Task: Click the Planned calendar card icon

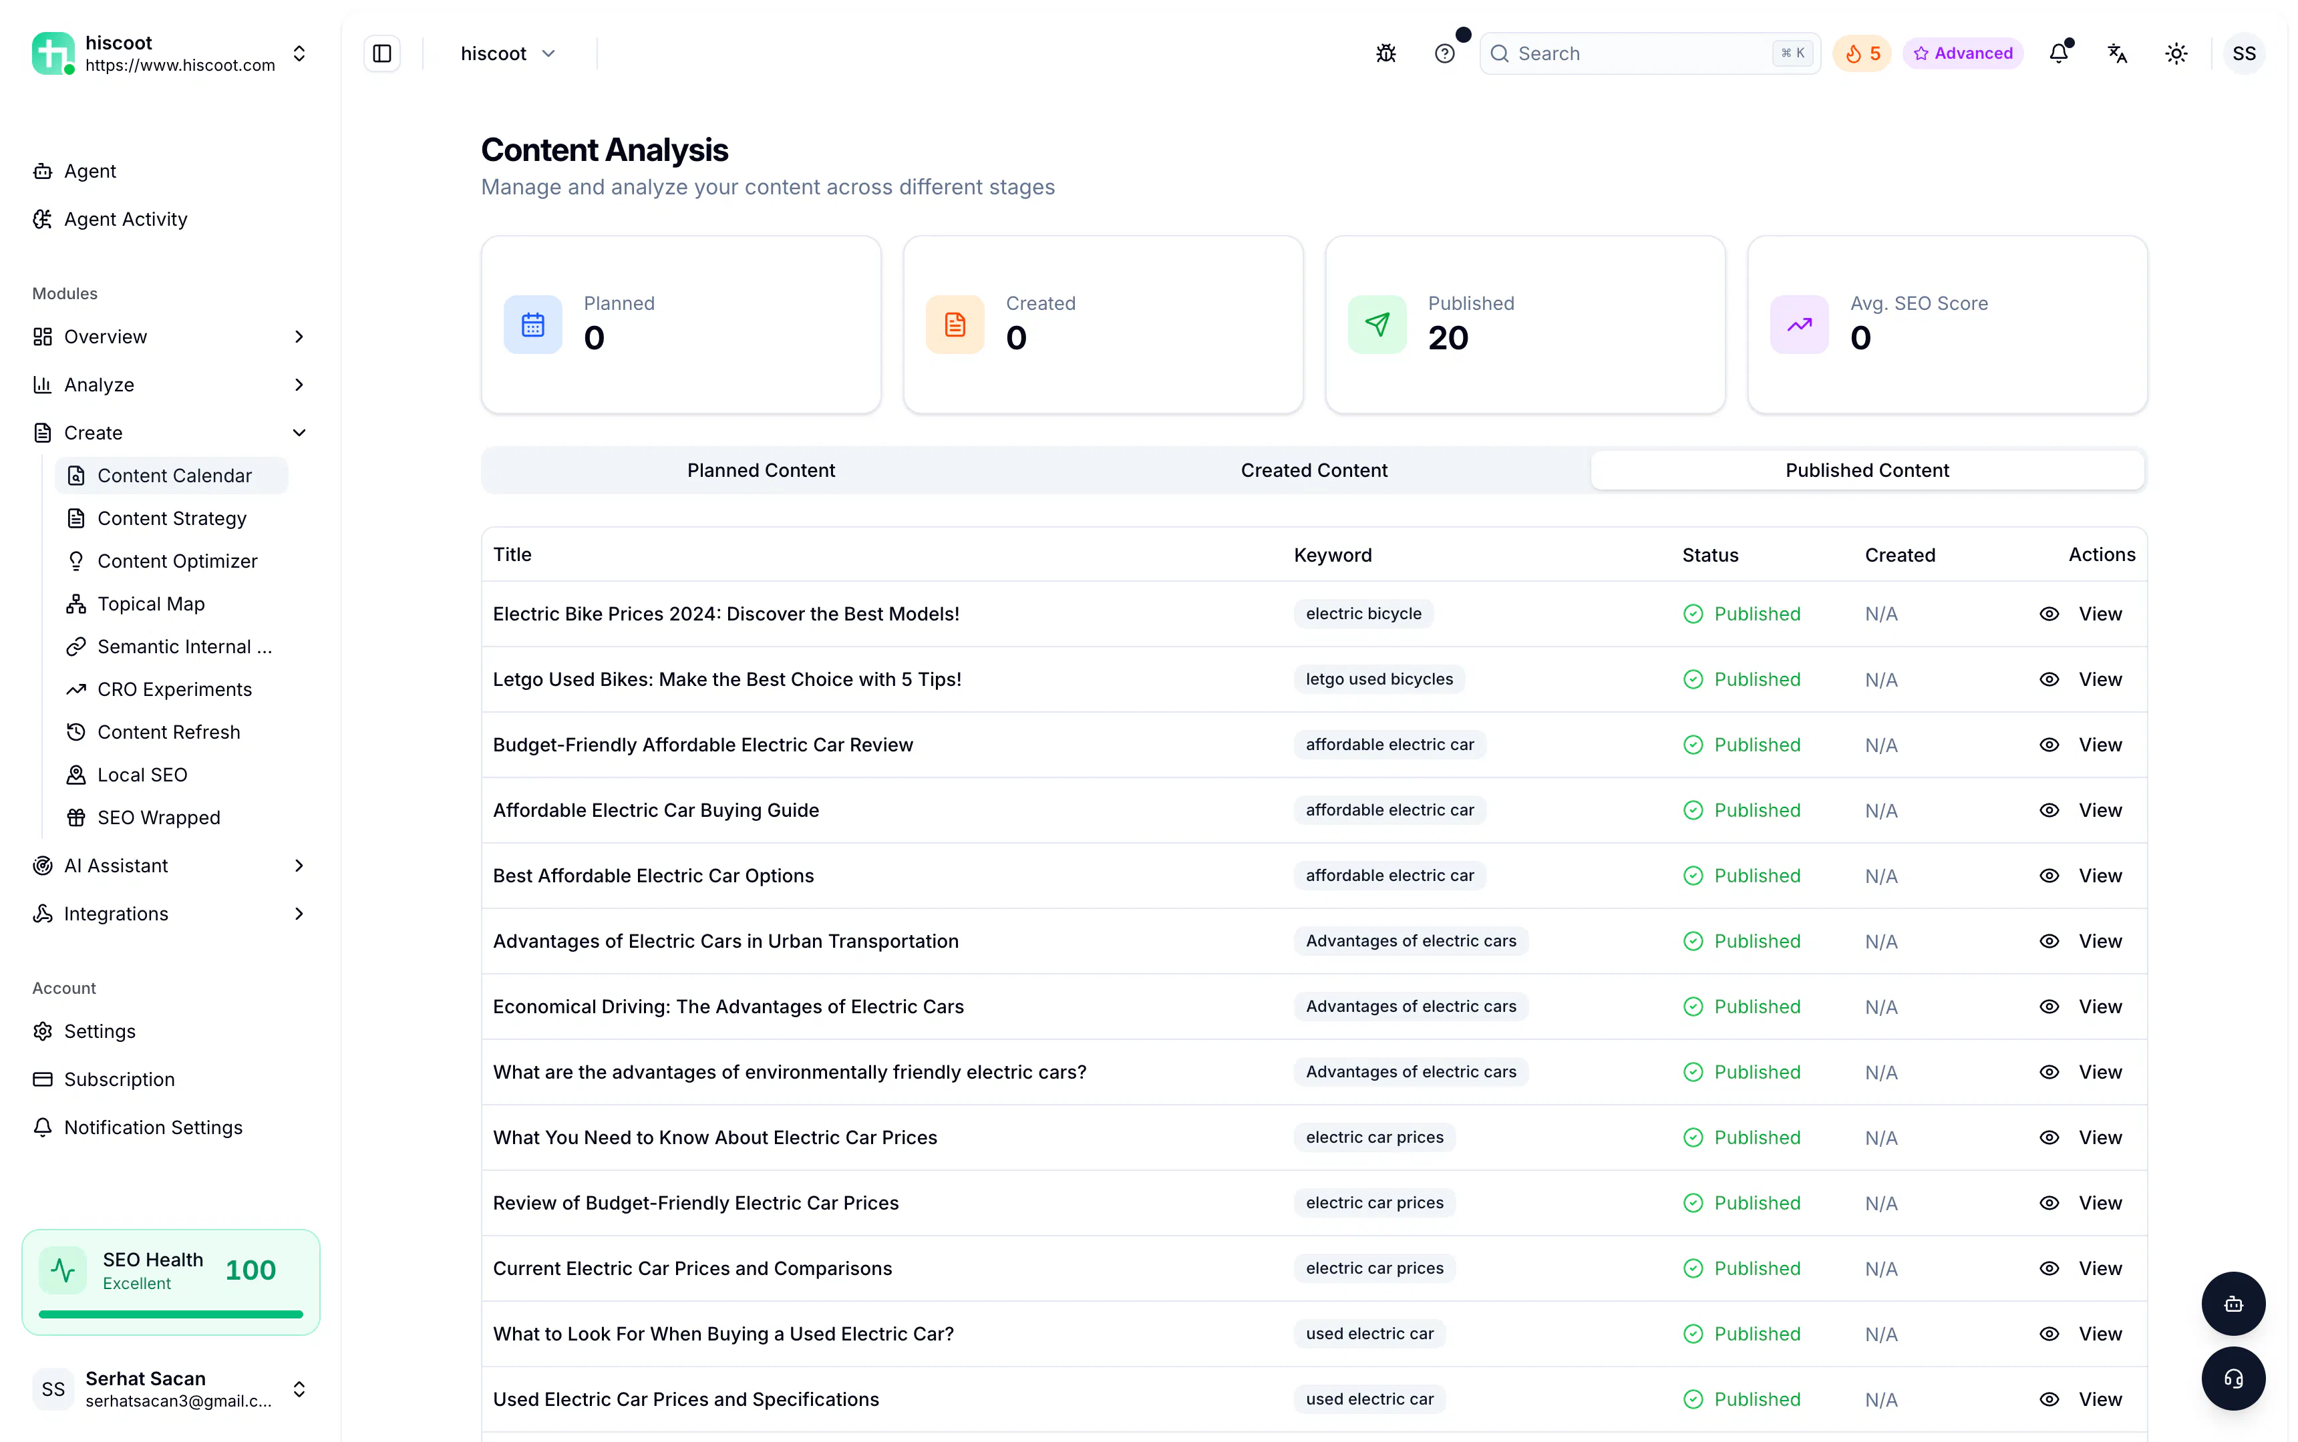Action: click(532, 325)
